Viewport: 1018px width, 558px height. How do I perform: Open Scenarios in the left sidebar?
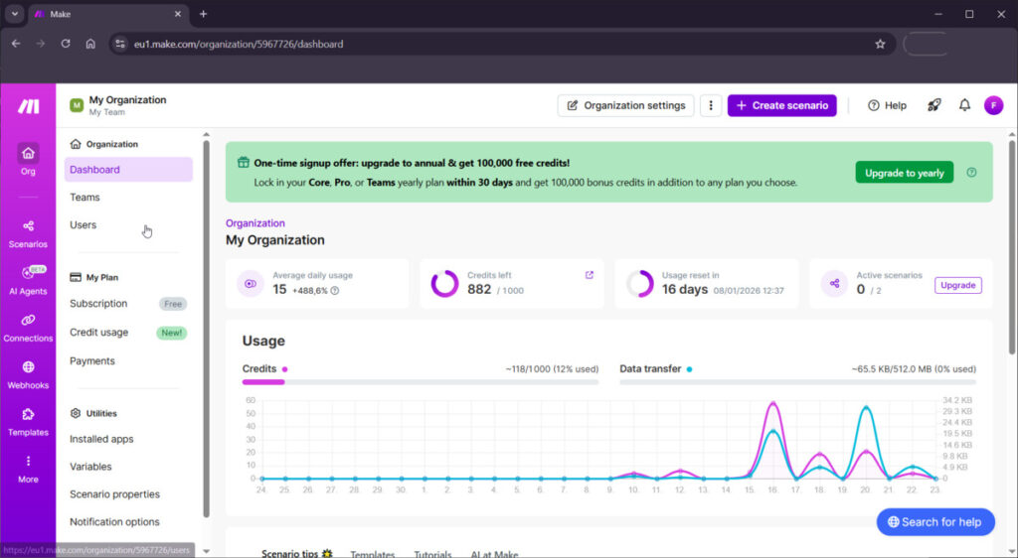pos(28,233)
